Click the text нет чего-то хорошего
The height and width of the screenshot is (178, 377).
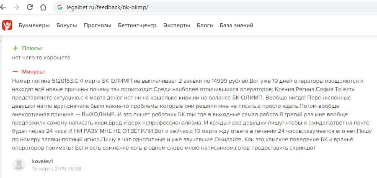click(x=41, y=58)
